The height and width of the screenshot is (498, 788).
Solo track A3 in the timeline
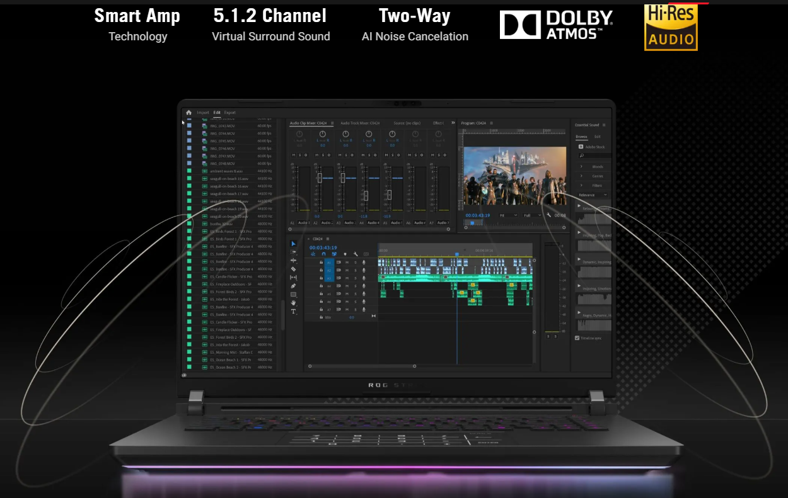click(x=356, y=278)
